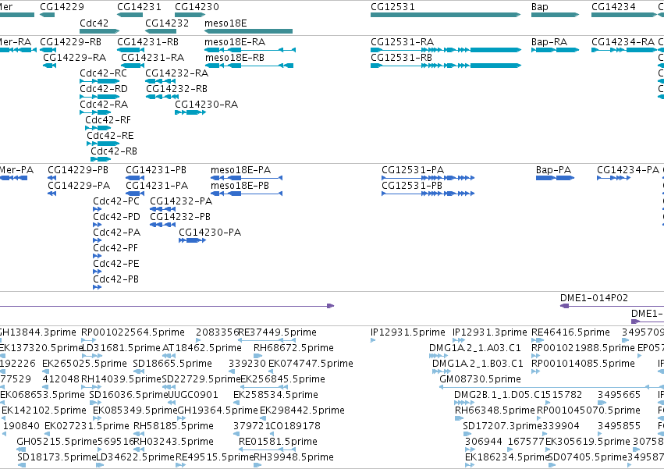
Task: Click the DME1-014P02 feature label
Action: [594, 298]
